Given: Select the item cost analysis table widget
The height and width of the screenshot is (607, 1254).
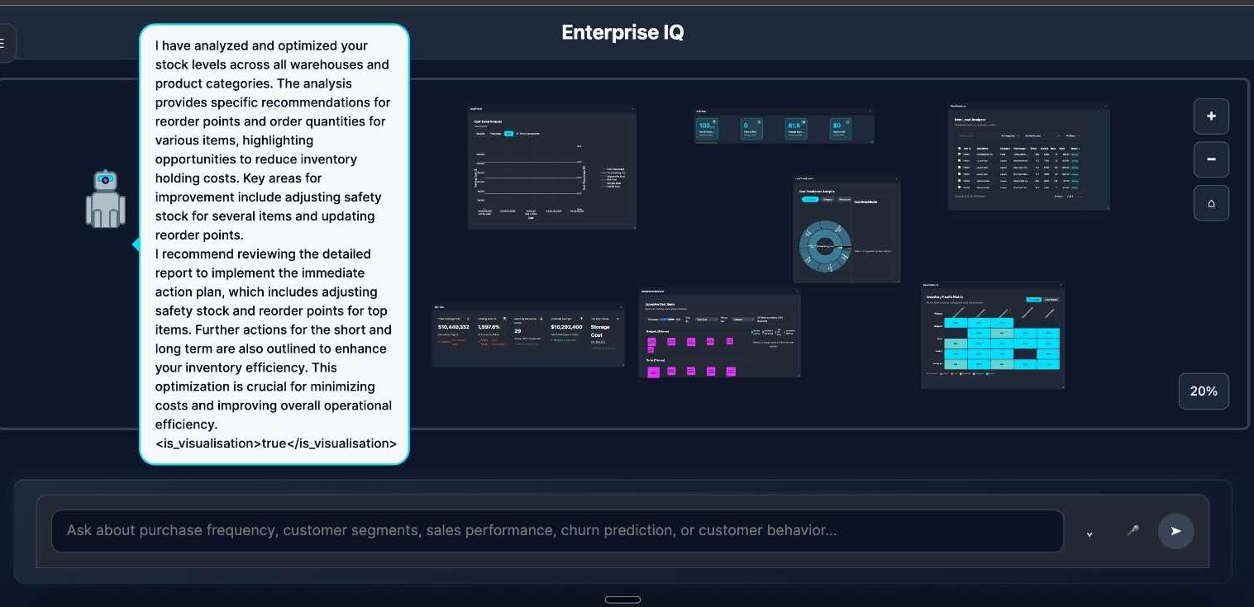Looking at the screenshot, I should [1028, 157].
